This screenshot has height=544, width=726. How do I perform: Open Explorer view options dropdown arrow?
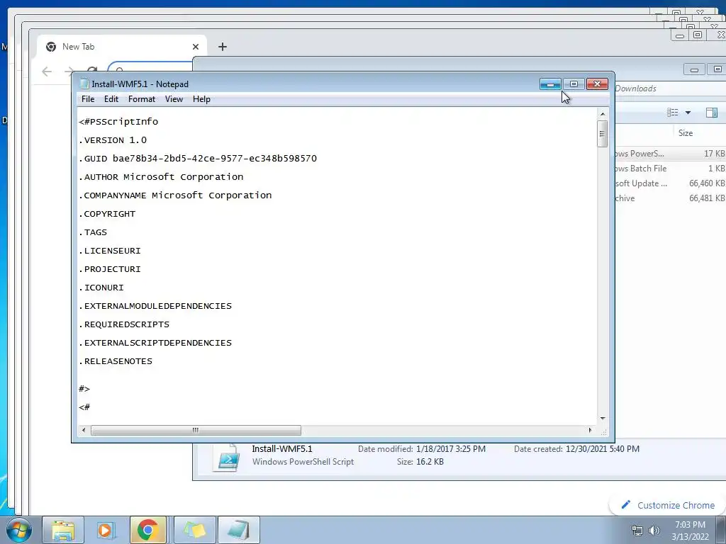688,113
